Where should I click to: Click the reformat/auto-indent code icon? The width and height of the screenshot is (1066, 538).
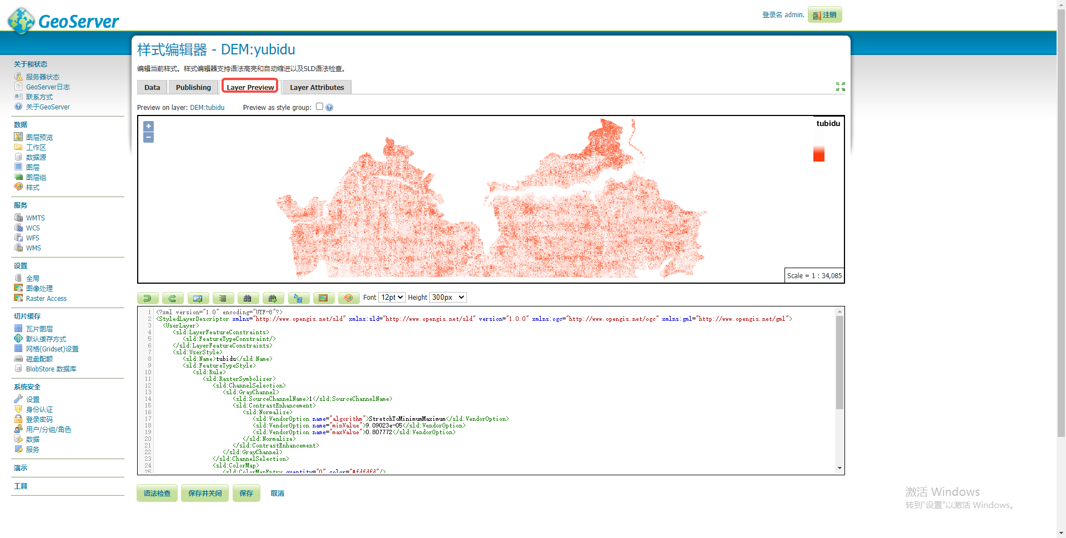pos(223,298)
